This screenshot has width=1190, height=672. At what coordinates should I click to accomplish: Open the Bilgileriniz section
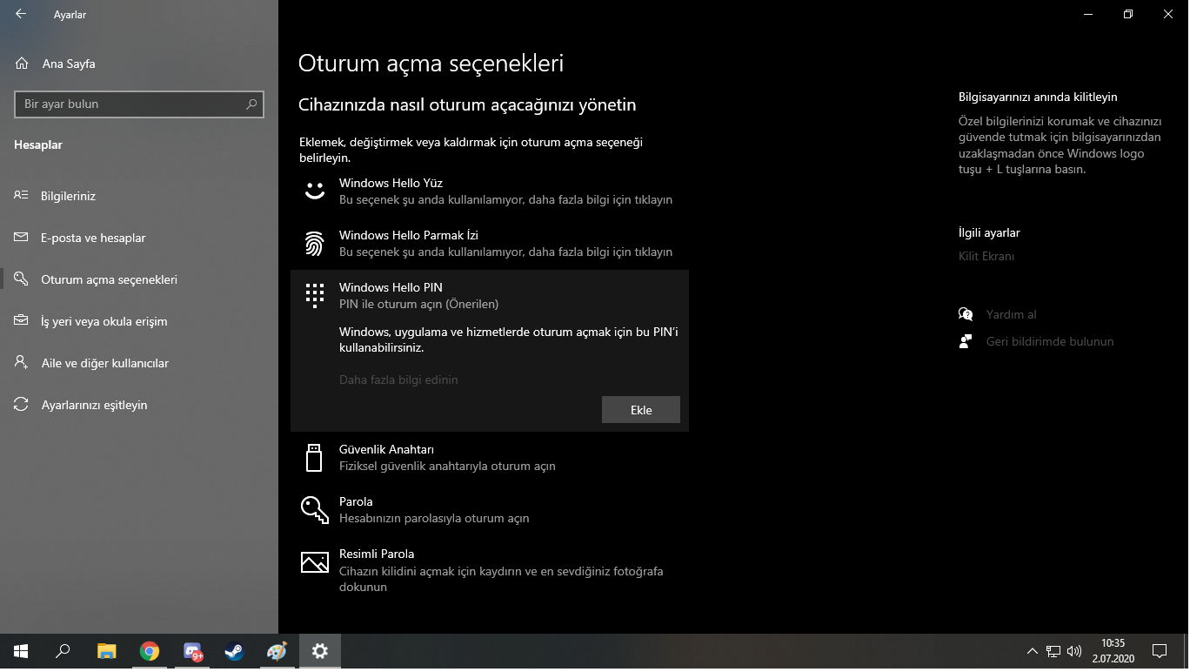coord(68,196)
